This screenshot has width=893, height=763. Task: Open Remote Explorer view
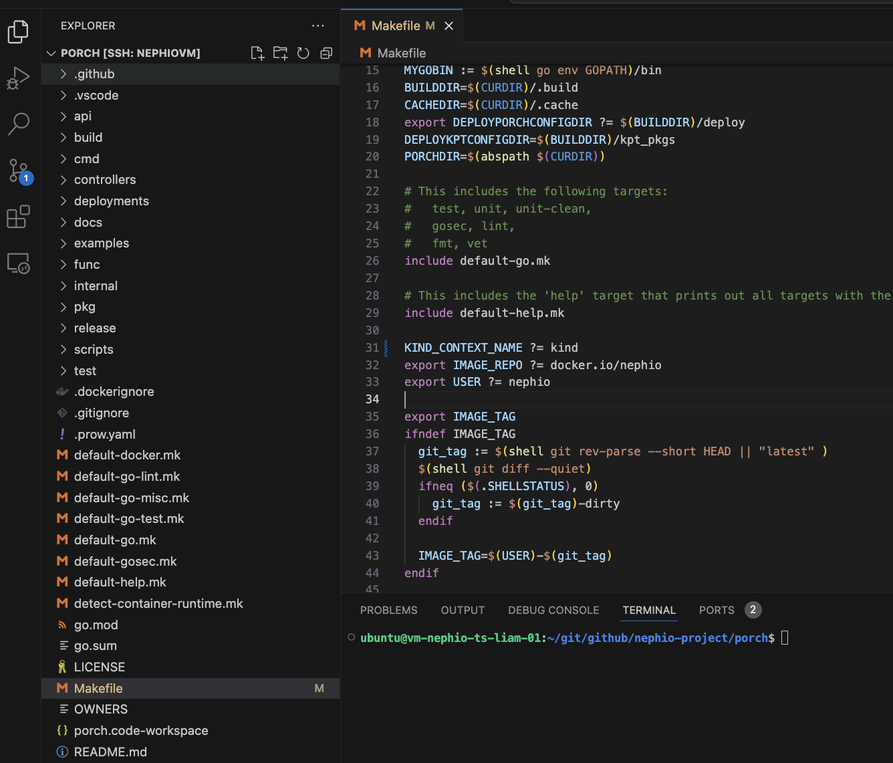point(18,263)
